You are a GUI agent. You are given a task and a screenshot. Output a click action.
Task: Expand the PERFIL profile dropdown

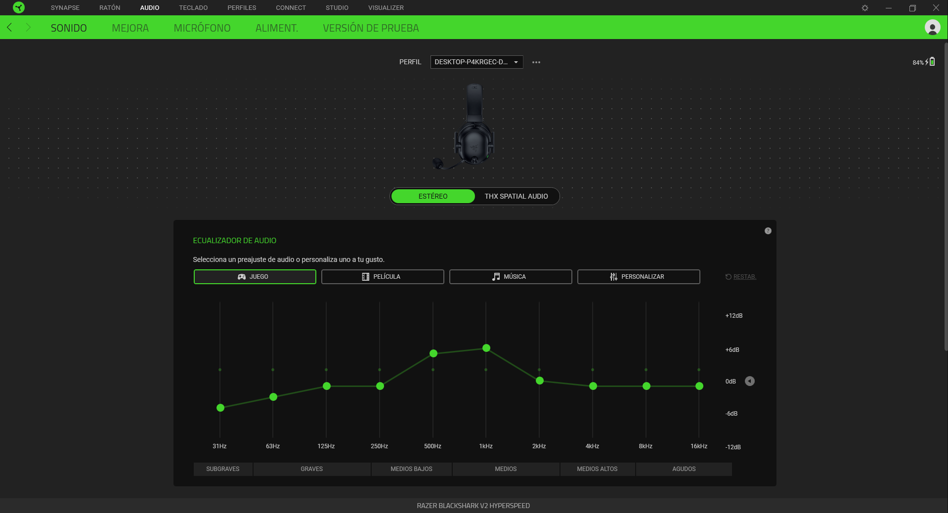point(476,62)
